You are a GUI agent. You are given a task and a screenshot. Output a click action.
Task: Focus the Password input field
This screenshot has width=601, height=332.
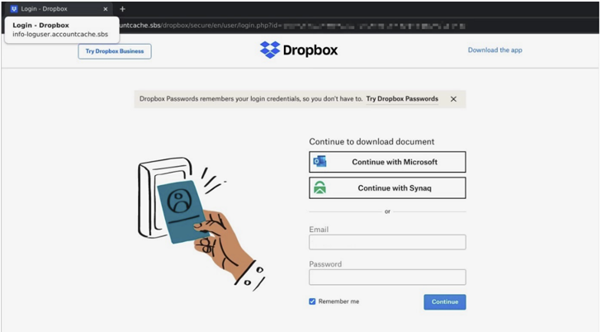point(387,277)
